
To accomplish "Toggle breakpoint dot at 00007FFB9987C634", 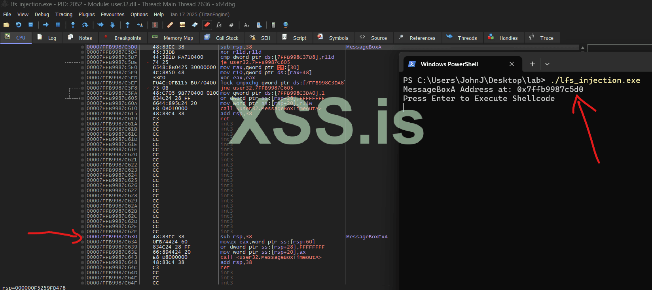I will click(83, 242).
